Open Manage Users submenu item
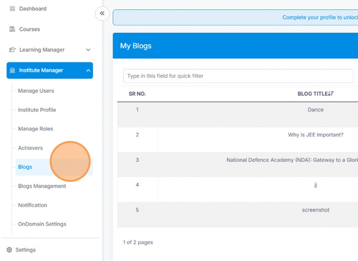The width and height of the screenshot is (358, 261). pos(36,91)
